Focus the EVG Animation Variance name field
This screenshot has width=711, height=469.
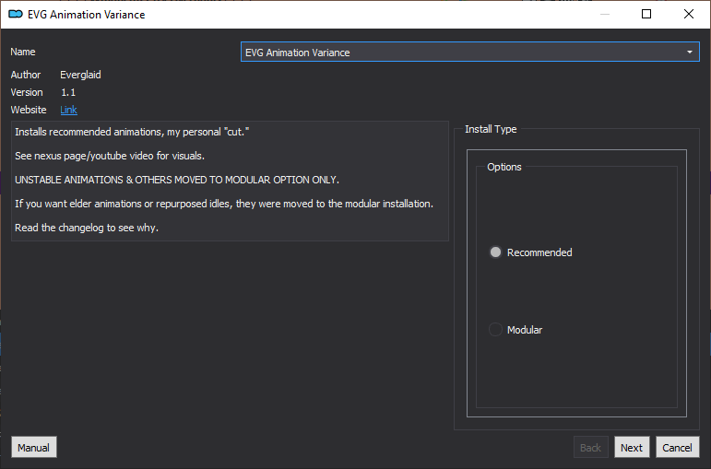point(469,53)
